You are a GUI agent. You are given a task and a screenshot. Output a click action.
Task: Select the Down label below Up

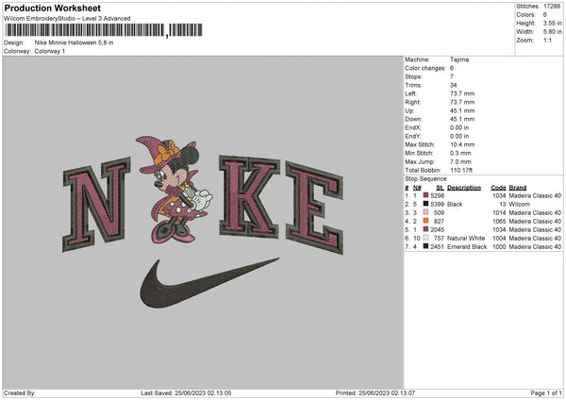tap(413, 119)
